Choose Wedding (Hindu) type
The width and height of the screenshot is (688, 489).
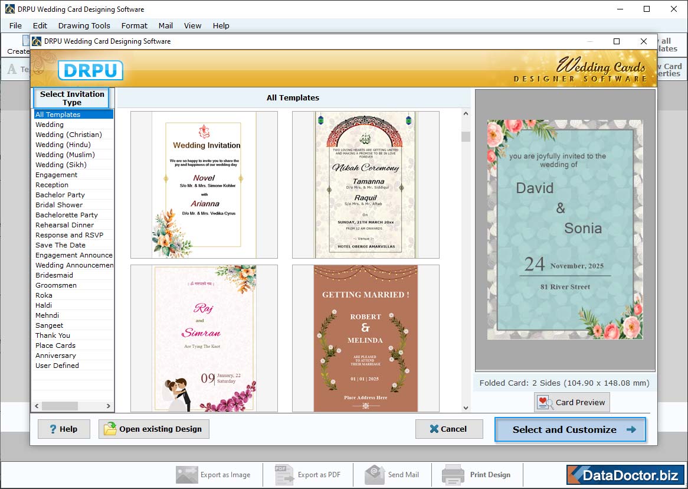point(73,145)
